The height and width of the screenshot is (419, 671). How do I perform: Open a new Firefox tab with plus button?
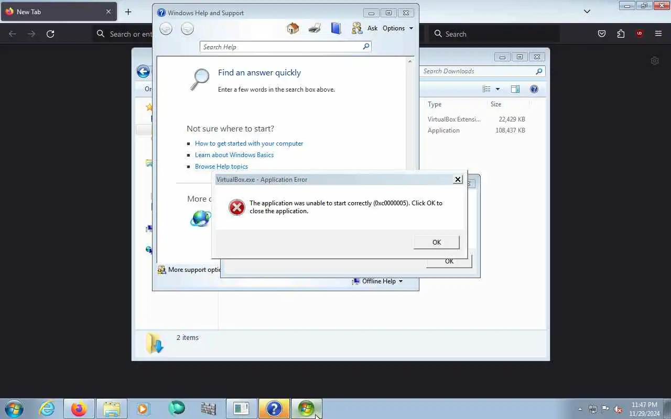[128, 12]
